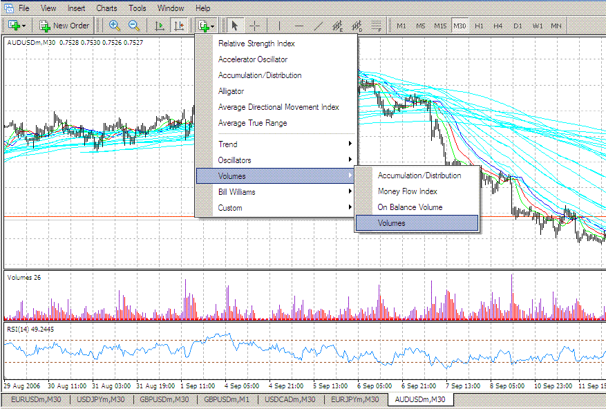Open the View menu
606x409 pixels.
click(x=48, y=8)
